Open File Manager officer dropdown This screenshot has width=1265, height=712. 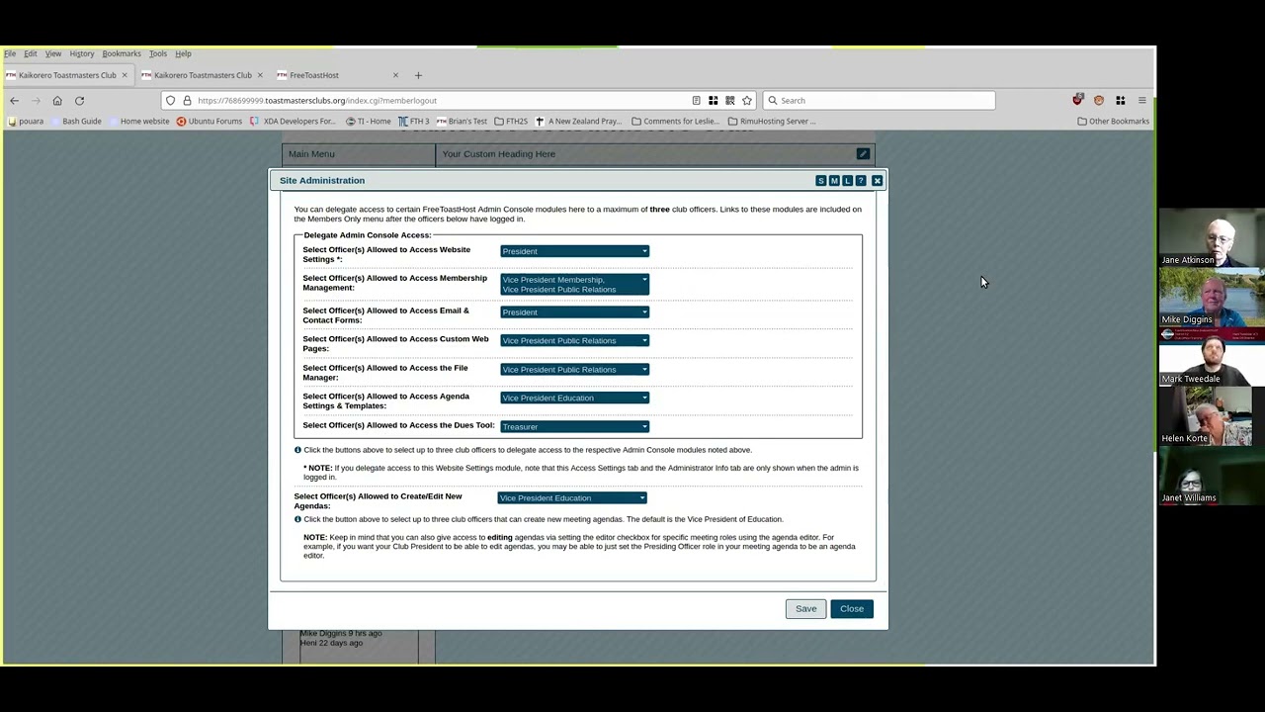click(574, 370)
